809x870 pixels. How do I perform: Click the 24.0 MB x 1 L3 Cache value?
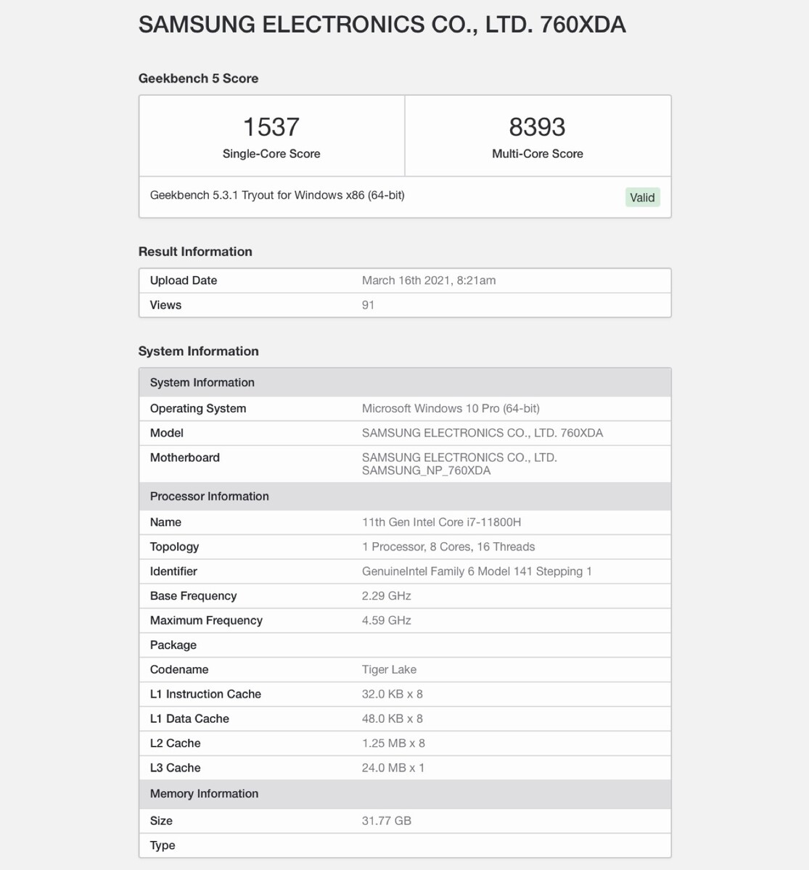393,768
